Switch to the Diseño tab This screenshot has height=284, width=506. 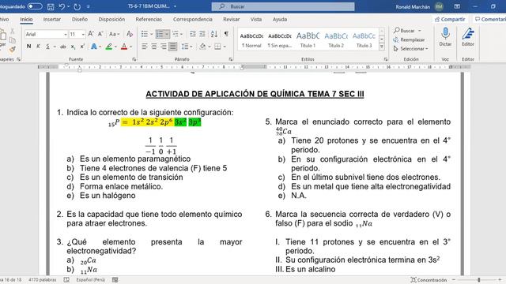tap(80, 19)
